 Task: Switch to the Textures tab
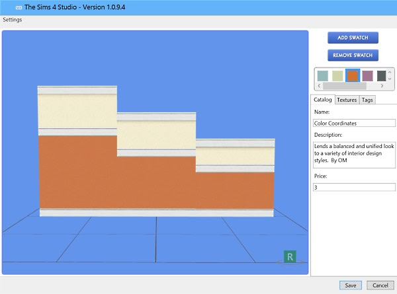347,100
